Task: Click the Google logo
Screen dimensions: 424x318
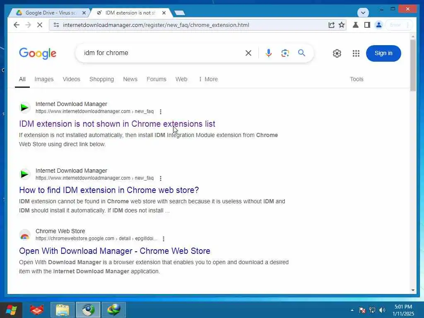Action: tap(38, 53)
